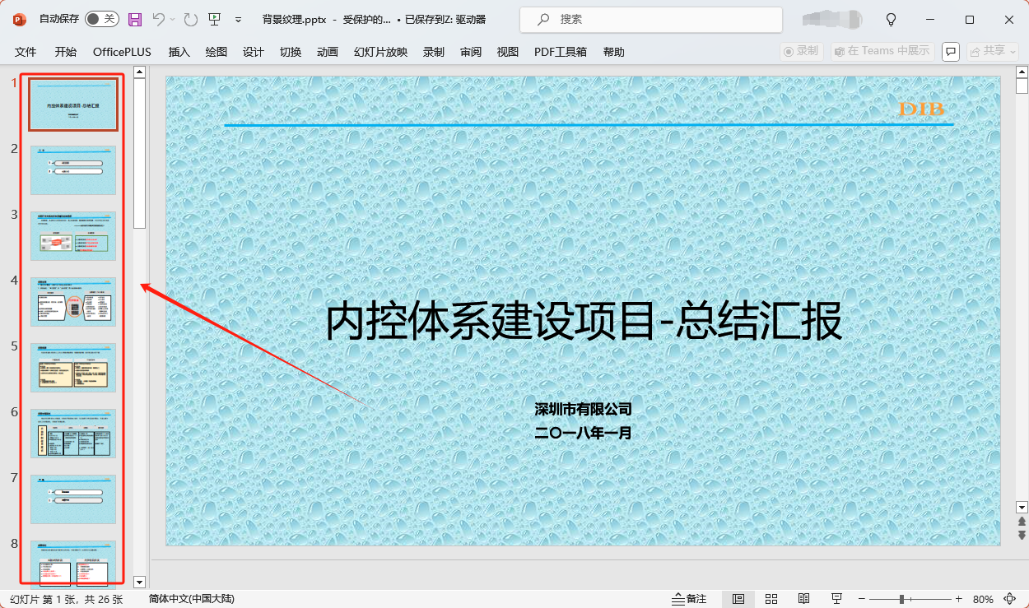Switch to Slide Sorter view
This screenshot has width=1029, height=608.
[771, 599]
